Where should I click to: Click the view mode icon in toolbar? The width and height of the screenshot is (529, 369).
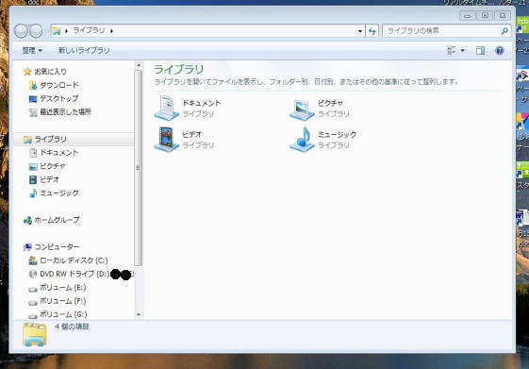click(x=452, y=50)
